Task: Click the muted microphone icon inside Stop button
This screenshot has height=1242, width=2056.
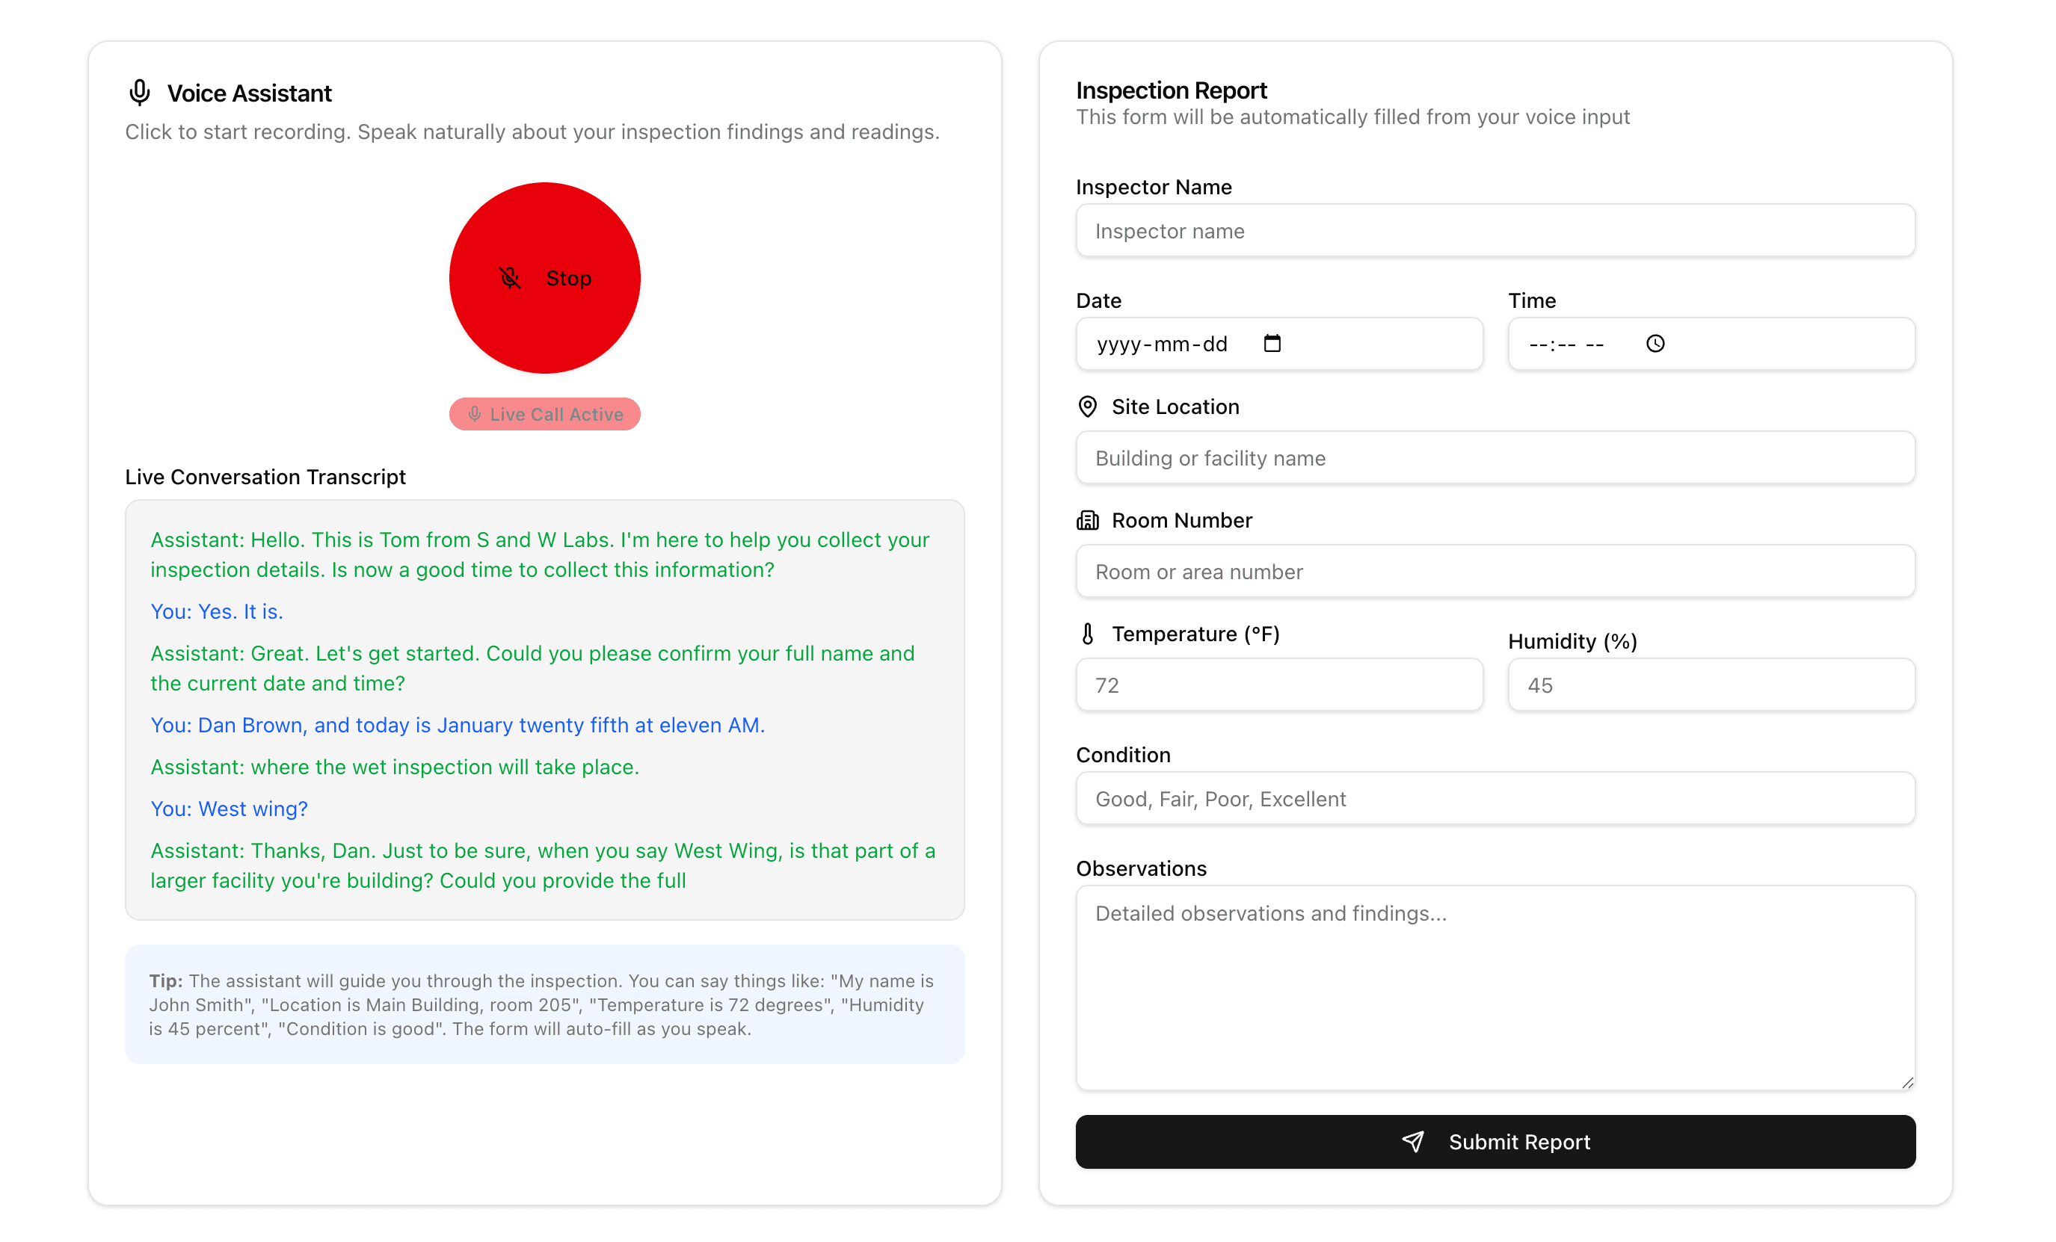Action: [510, 278]
